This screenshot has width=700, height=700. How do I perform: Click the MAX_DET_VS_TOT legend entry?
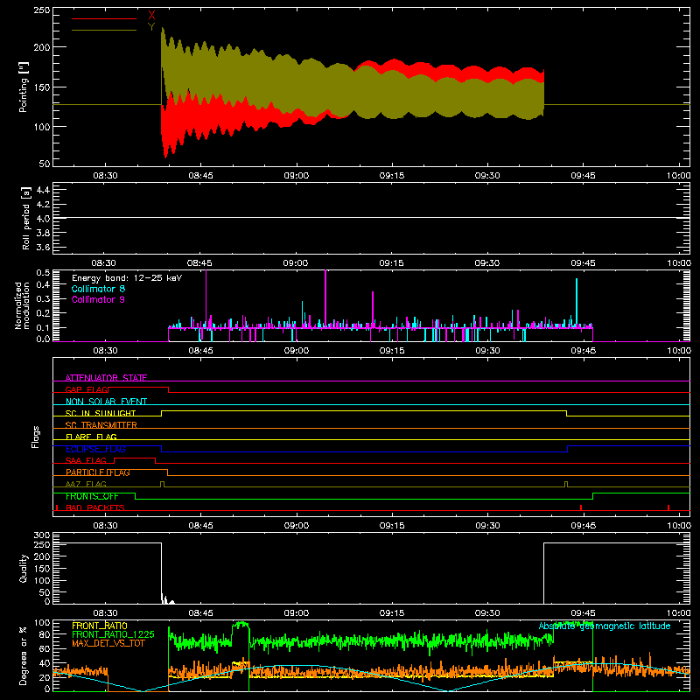tap(108, 643)
